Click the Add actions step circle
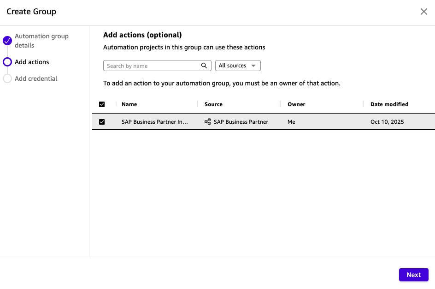This screenshot has width=435, height=289. point(7,62)
